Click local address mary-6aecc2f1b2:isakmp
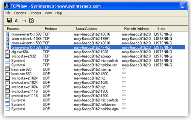The width and height of the screenshot is (191, 120). (x=93, y=69)
